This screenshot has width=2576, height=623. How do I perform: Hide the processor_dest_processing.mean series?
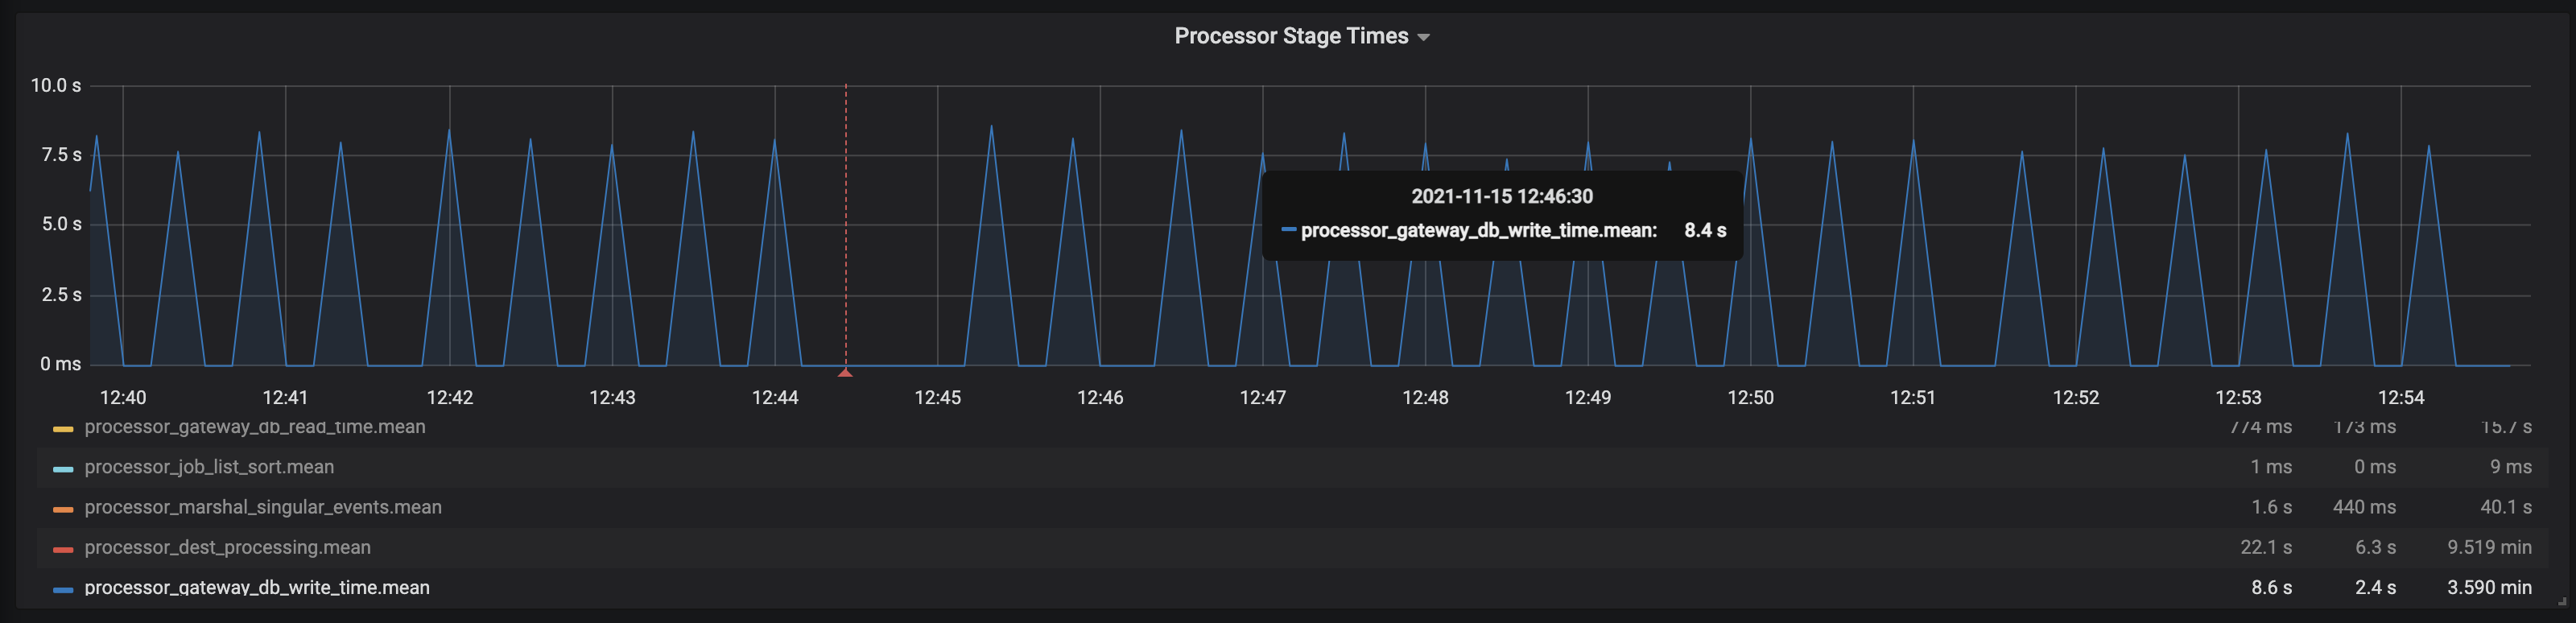pos(226,547)
